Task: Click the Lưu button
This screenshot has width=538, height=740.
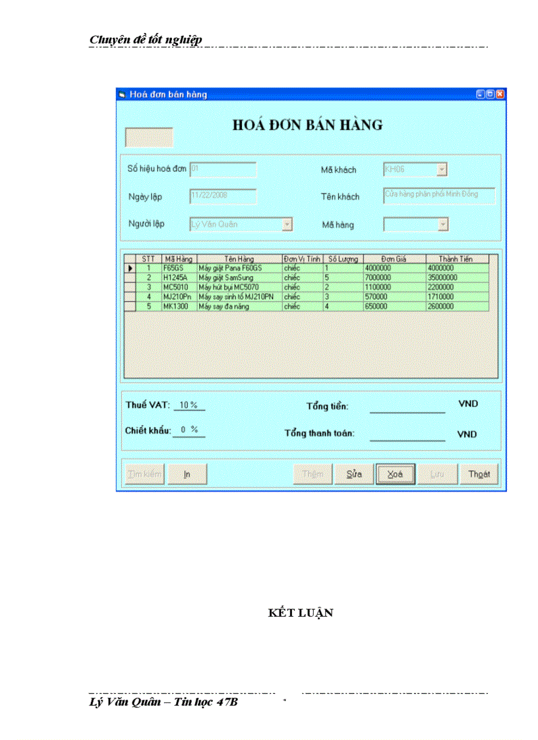Action: pyautogui.click(x=436, y=474)
